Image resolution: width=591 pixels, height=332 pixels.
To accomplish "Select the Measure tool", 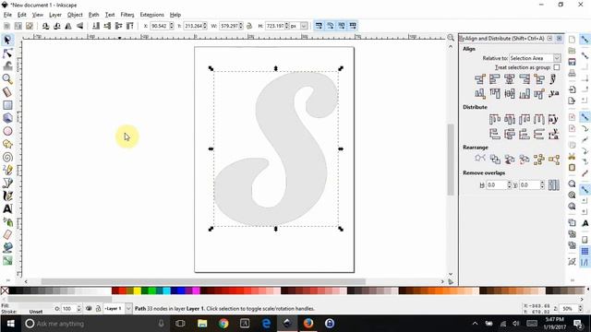I will click(x=7, y=92).
